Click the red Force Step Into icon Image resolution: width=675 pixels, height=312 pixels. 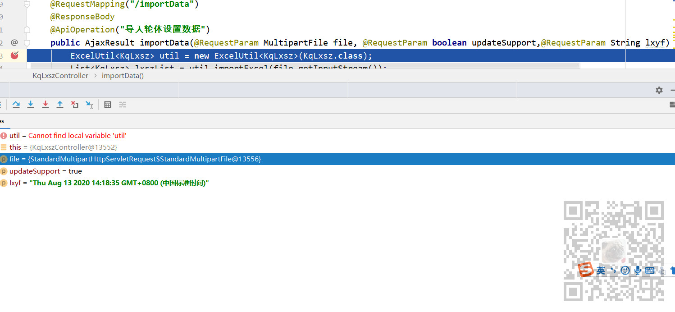[46, 105]
